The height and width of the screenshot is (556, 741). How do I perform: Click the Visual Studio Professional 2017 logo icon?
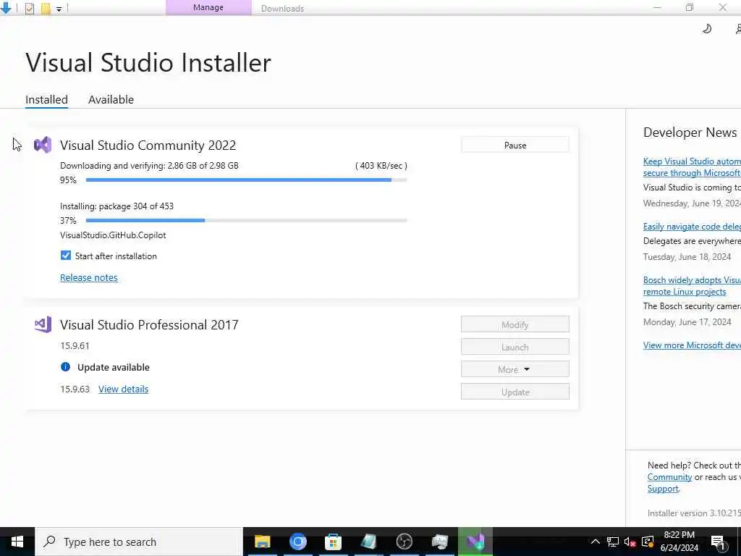click(x=43, y=324)
